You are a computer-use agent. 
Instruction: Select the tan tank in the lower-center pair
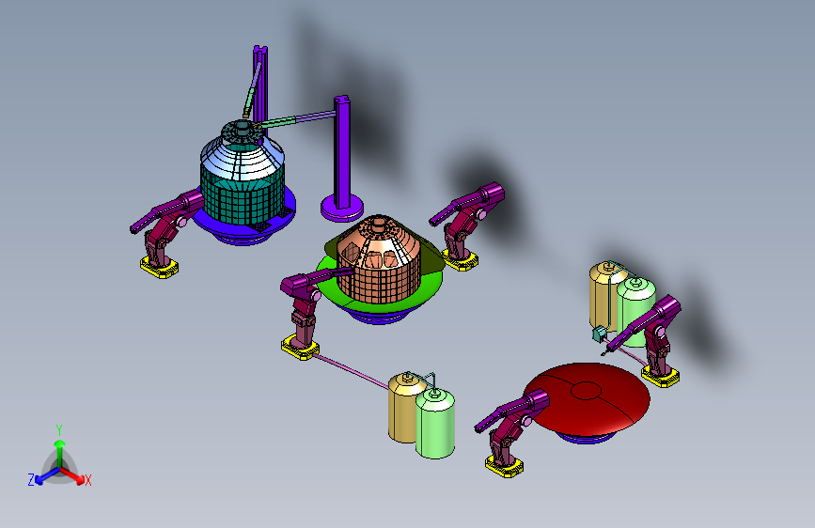tap(401, 408)
